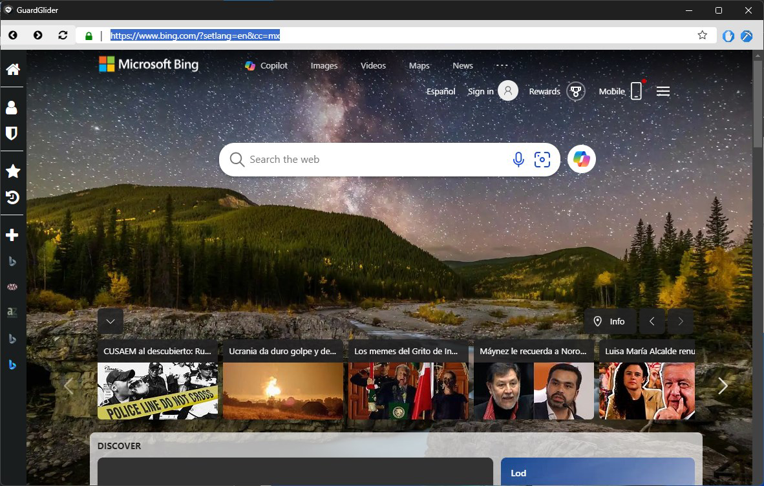Switch to Images search
The height and width of the screenshot is (486, 764).
[324, 66]
